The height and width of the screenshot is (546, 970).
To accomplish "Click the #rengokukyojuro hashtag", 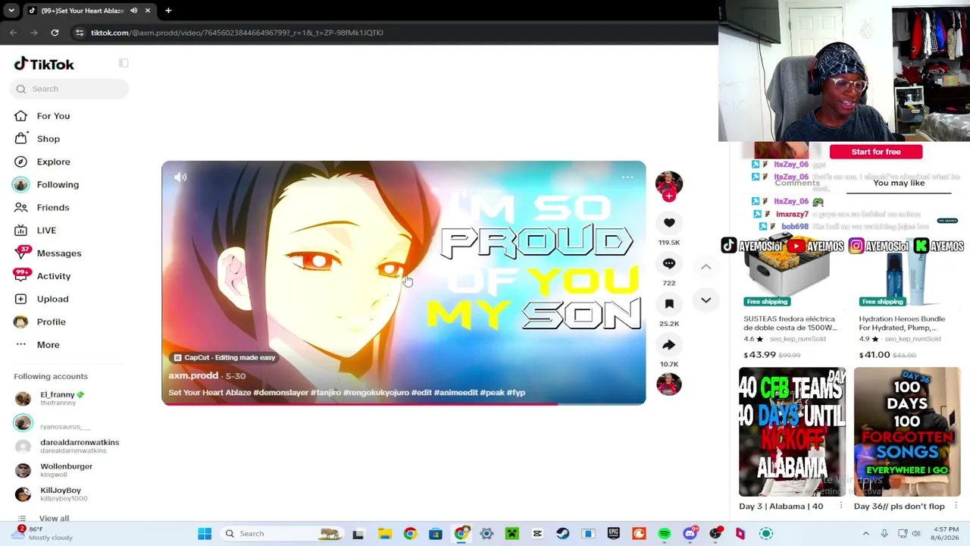I will pyautogui.click(x=376, y=393).
